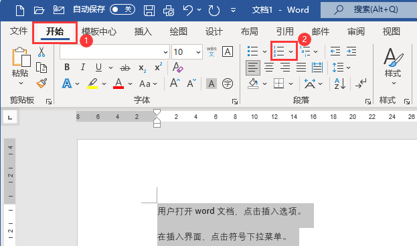Toggle subscript formatting
The image size is (417, 246).
click(x=143, y=68)
